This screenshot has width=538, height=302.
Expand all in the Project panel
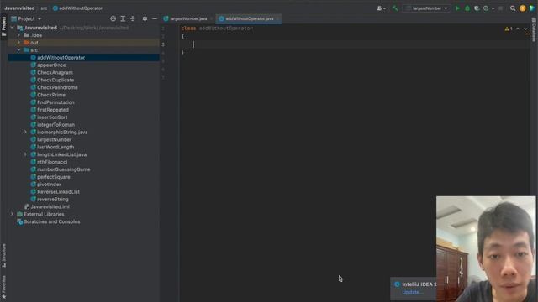123,18
